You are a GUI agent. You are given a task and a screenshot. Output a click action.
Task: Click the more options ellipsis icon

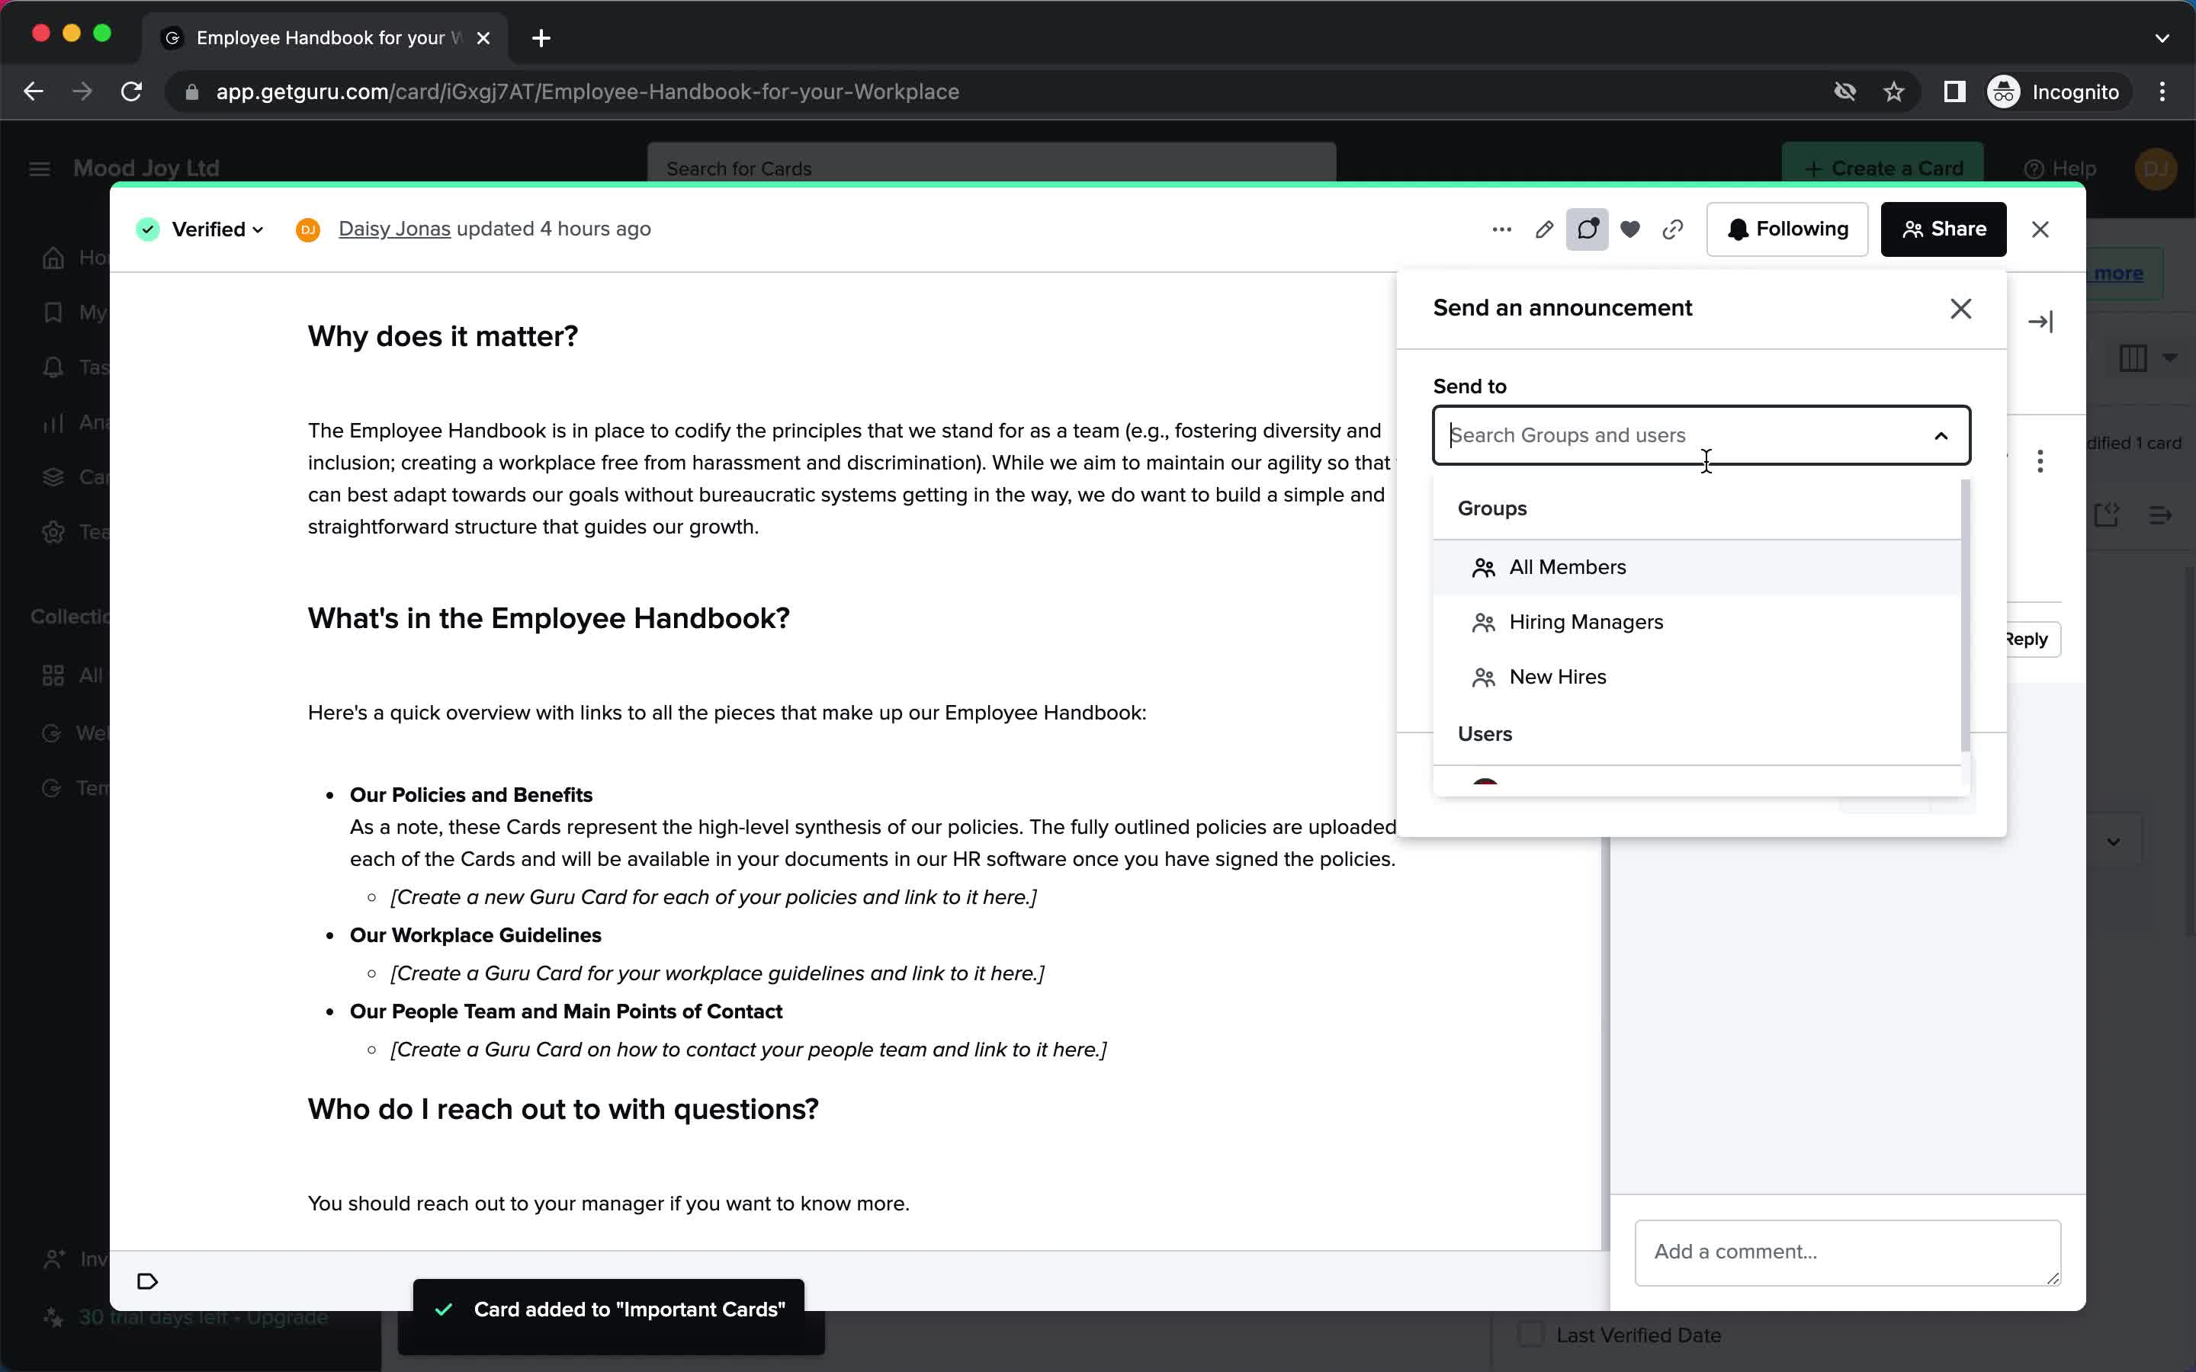[1502, 229]
